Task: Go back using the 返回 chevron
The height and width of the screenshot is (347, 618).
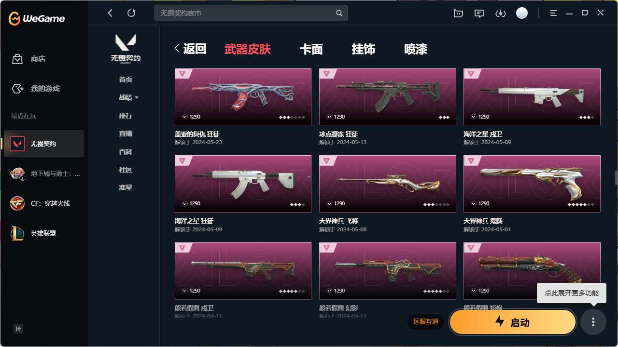Action: coord(177,48)
